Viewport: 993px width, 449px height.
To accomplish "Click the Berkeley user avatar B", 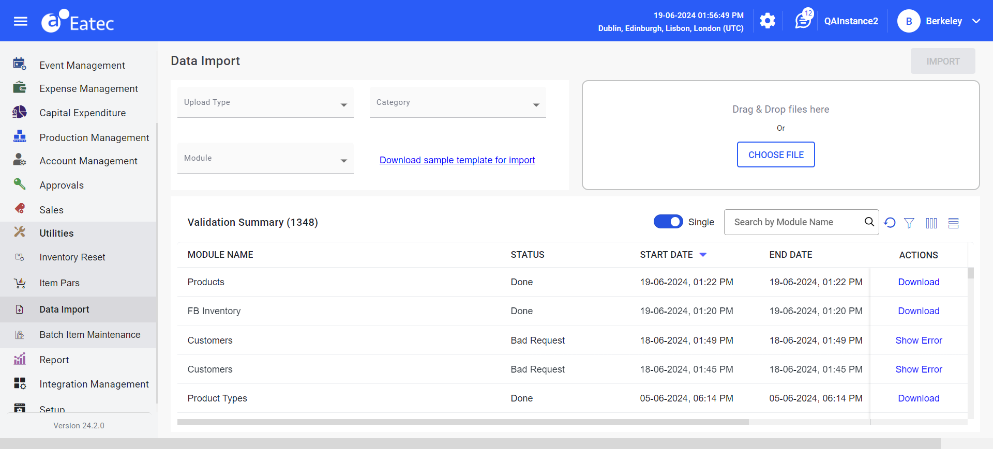I will tap(909, 21).
